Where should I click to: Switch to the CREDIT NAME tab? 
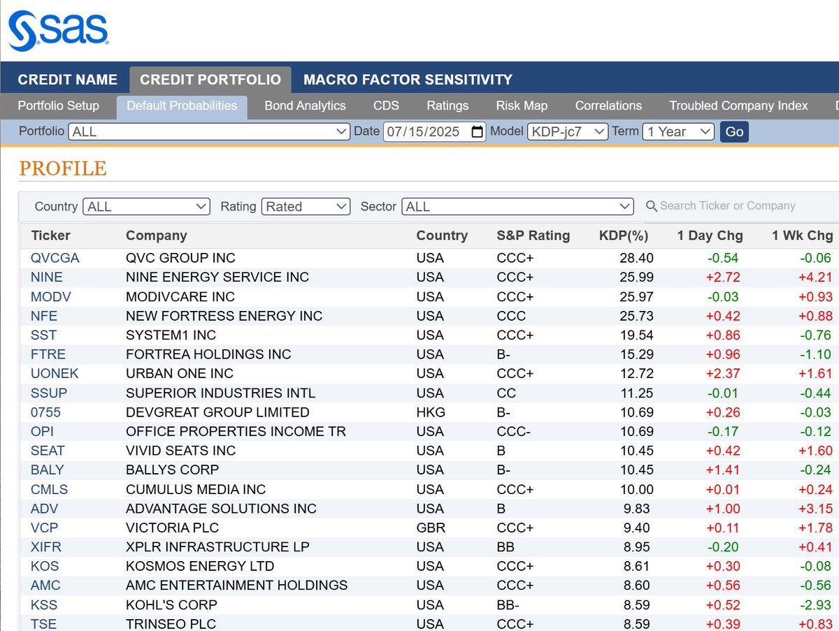tap(68, 80)
